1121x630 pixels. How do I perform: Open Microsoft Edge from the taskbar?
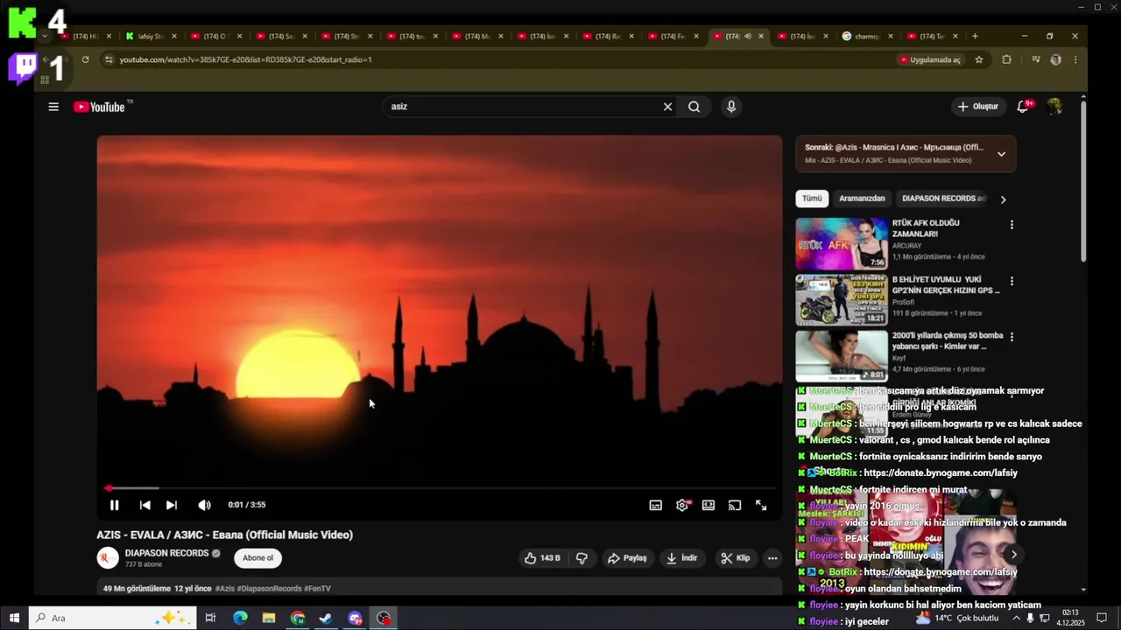click(240, 618)
